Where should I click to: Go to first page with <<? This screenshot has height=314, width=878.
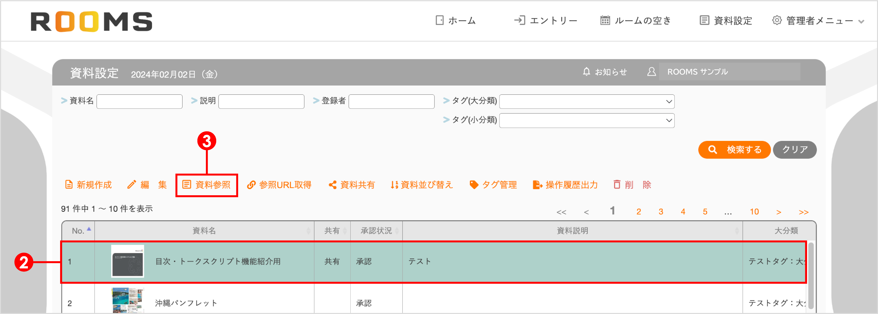pos(561,212)
